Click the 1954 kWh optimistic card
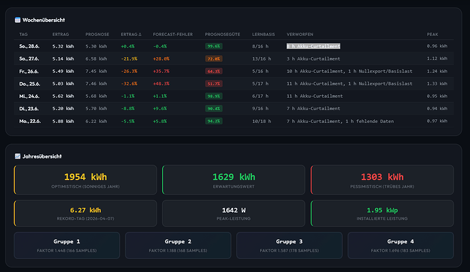Viewport: 470px width, 272px height. coord(85,180)
